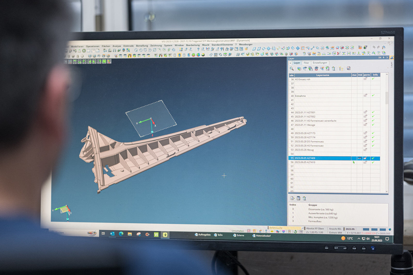
Task: Click the trash icon in the Layer toolbar
Action: [333, 69]
